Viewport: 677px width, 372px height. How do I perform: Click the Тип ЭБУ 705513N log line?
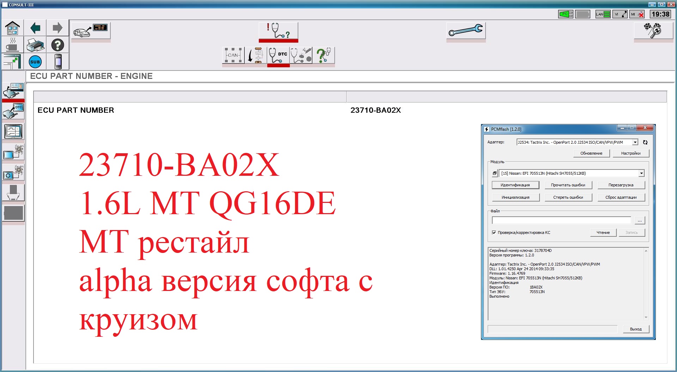tap(517, 292)
